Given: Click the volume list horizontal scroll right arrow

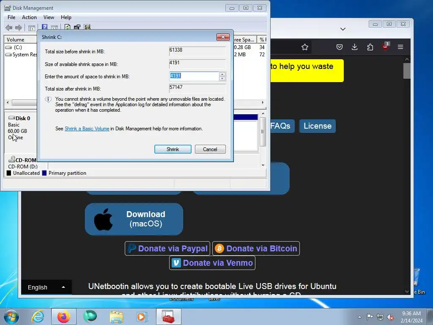Looking at the screenshot, I should tap(263, 102).
